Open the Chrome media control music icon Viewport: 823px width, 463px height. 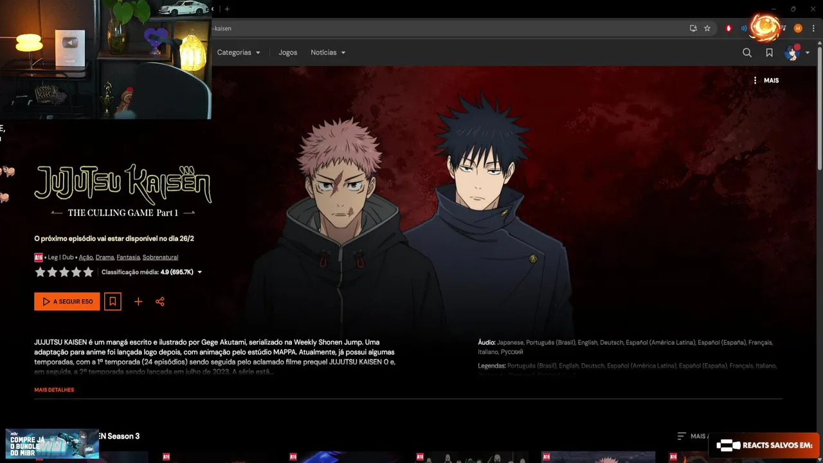pos(783,28)
